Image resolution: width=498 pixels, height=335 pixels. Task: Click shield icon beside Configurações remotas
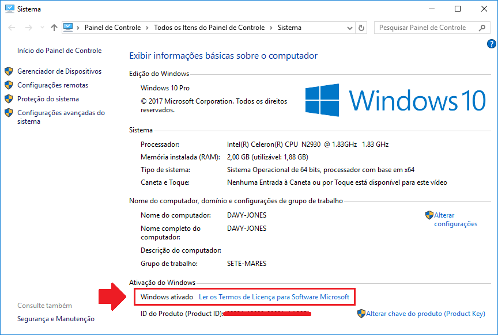pos(9,85)
